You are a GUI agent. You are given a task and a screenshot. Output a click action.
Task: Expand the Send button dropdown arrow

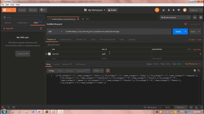coord(186,32)
